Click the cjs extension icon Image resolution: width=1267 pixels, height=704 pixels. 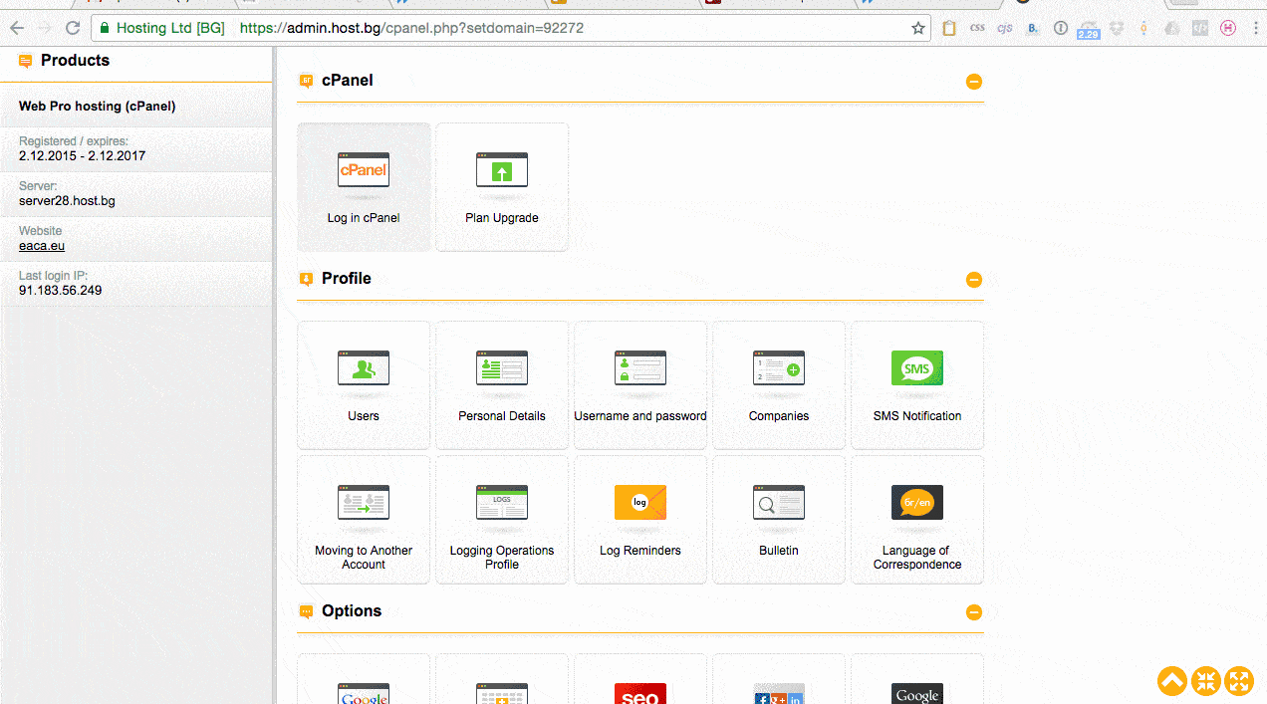click(1005, 28)
